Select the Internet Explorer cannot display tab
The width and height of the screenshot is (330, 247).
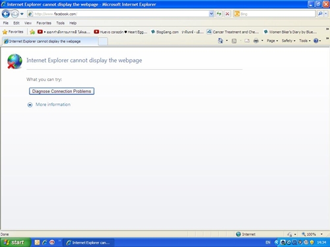point(49,41)
